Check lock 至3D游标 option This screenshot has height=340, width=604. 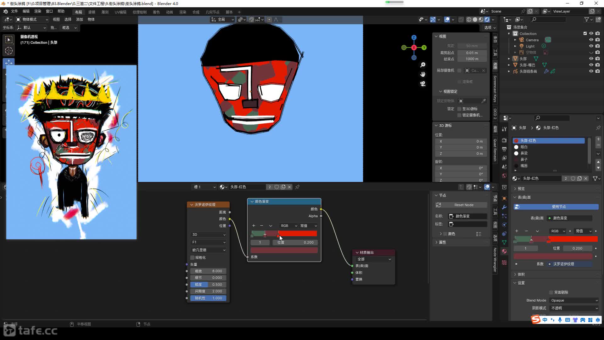tap(459, 109)
